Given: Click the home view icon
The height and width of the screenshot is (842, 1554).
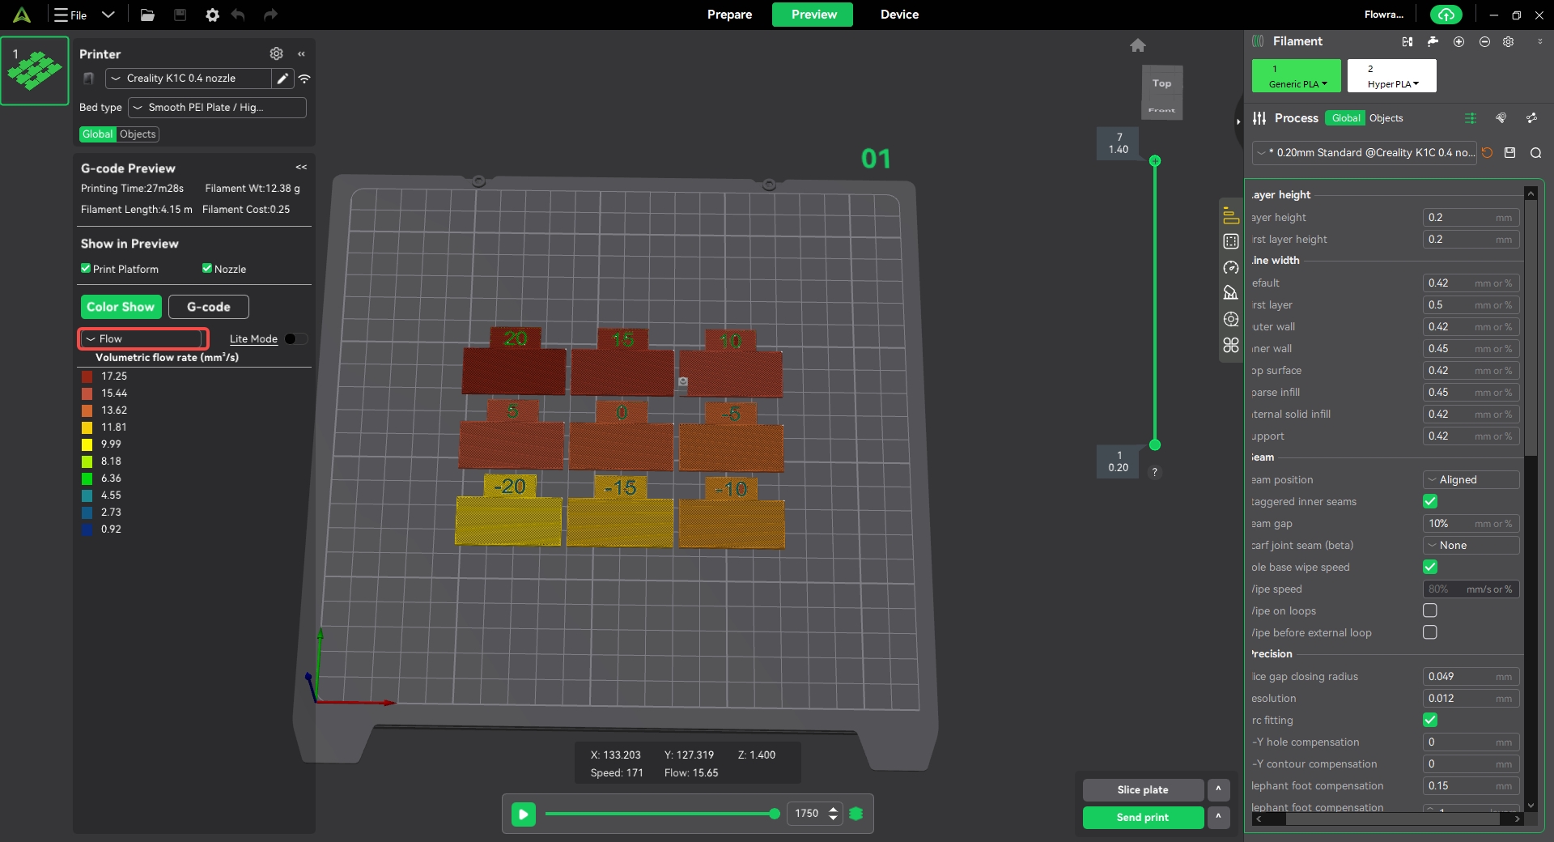Looking at the screenshot, I should [x=1137, y=45].
